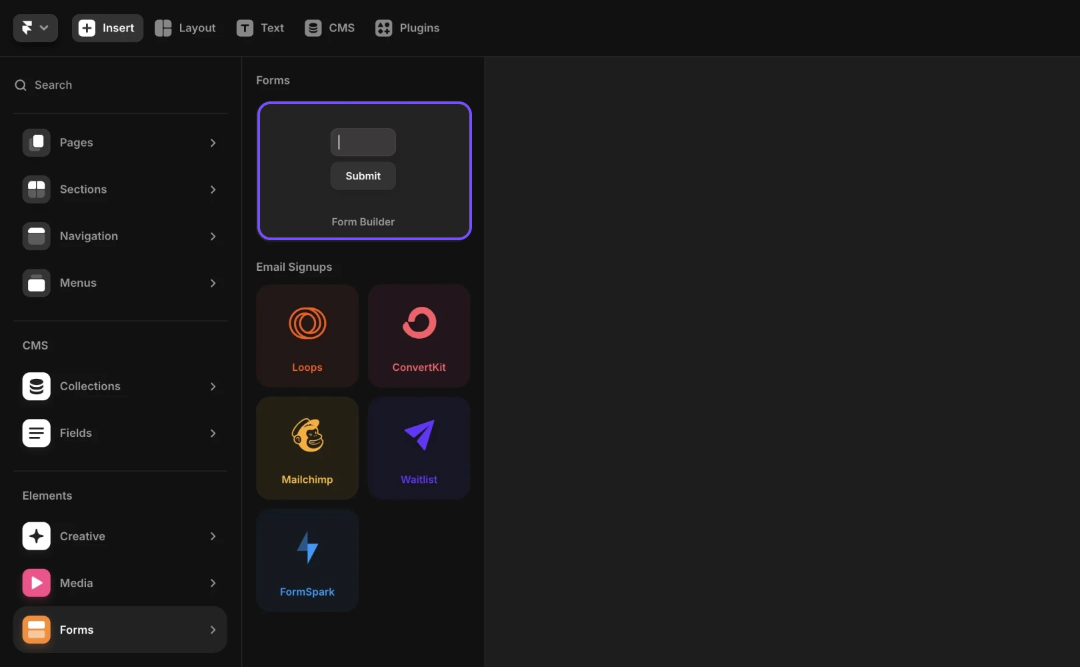Click the Media play icon

37,583
